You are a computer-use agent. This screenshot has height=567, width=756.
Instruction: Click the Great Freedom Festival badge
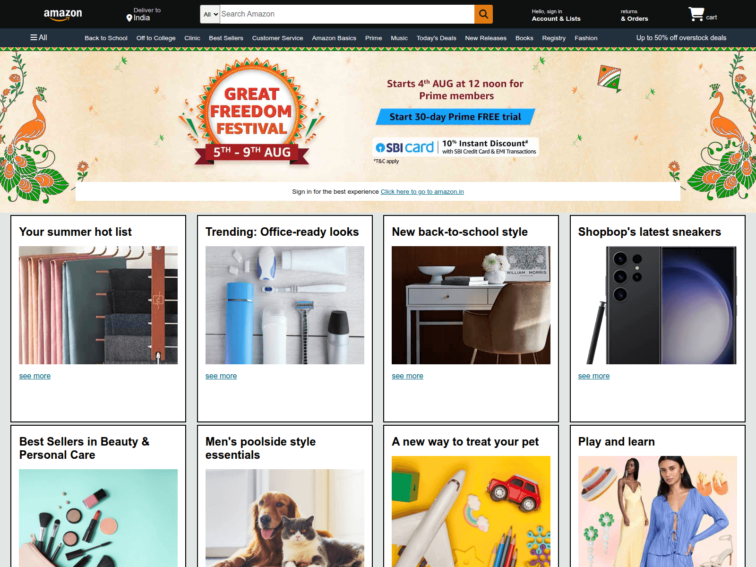[251, 112]
